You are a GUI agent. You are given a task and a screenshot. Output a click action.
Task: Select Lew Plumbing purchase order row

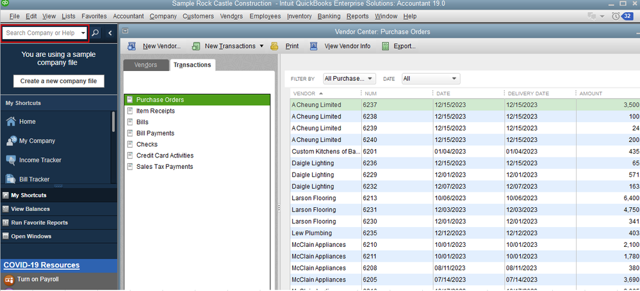pos(465,233)
